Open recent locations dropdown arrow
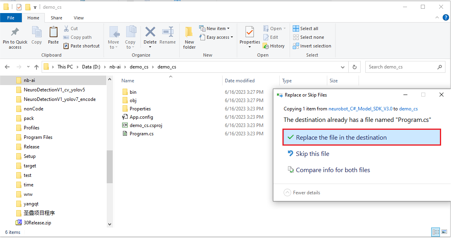This screenshot has height=239, width=453. coord(28,67)
